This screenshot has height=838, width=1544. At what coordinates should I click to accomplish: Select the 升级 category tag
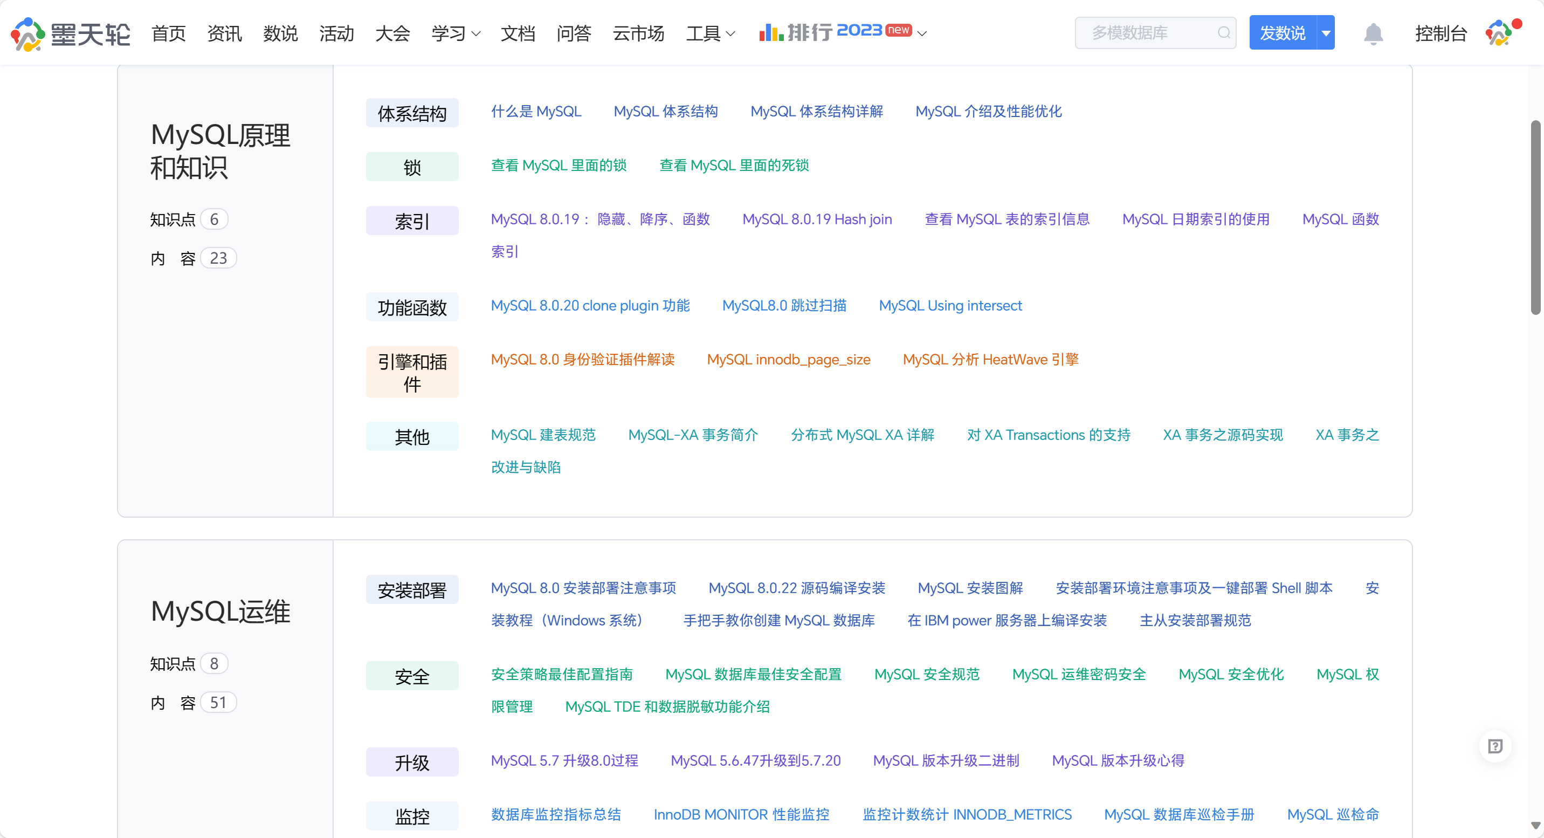tap(412, 763)
